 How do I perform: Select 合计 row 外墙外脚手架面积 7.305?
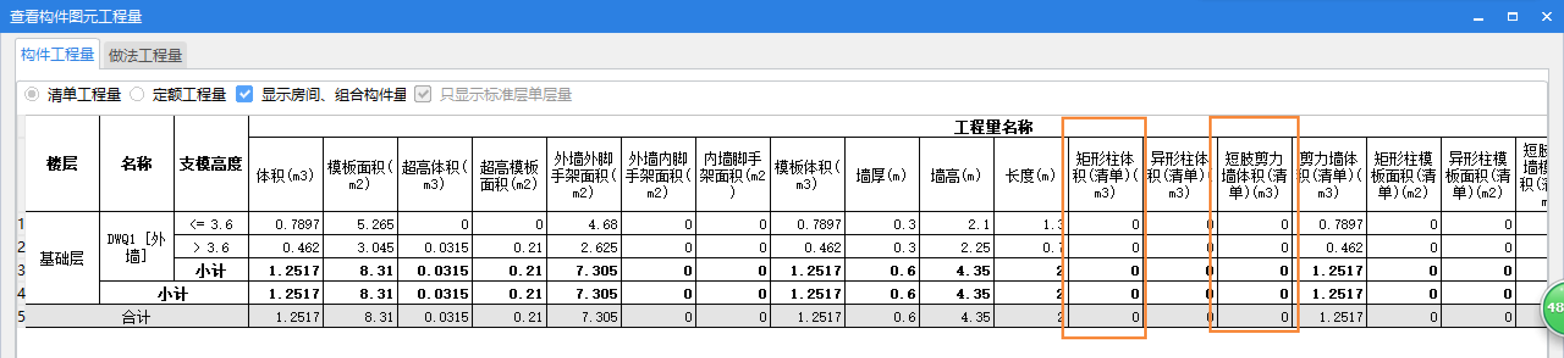tap(584, 317)
